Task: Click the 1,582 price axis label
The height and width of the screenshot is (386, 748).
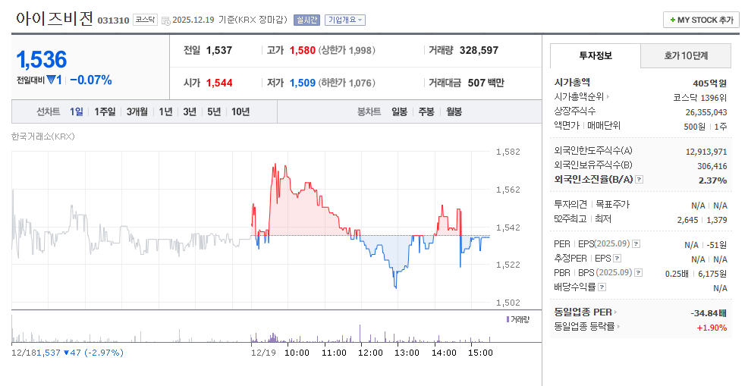Action: [508, 152]
